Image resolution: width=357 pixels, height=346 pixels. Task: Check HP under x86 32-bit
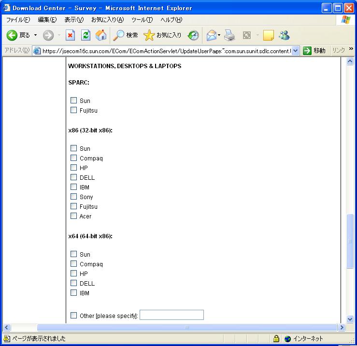pos(73,167)
